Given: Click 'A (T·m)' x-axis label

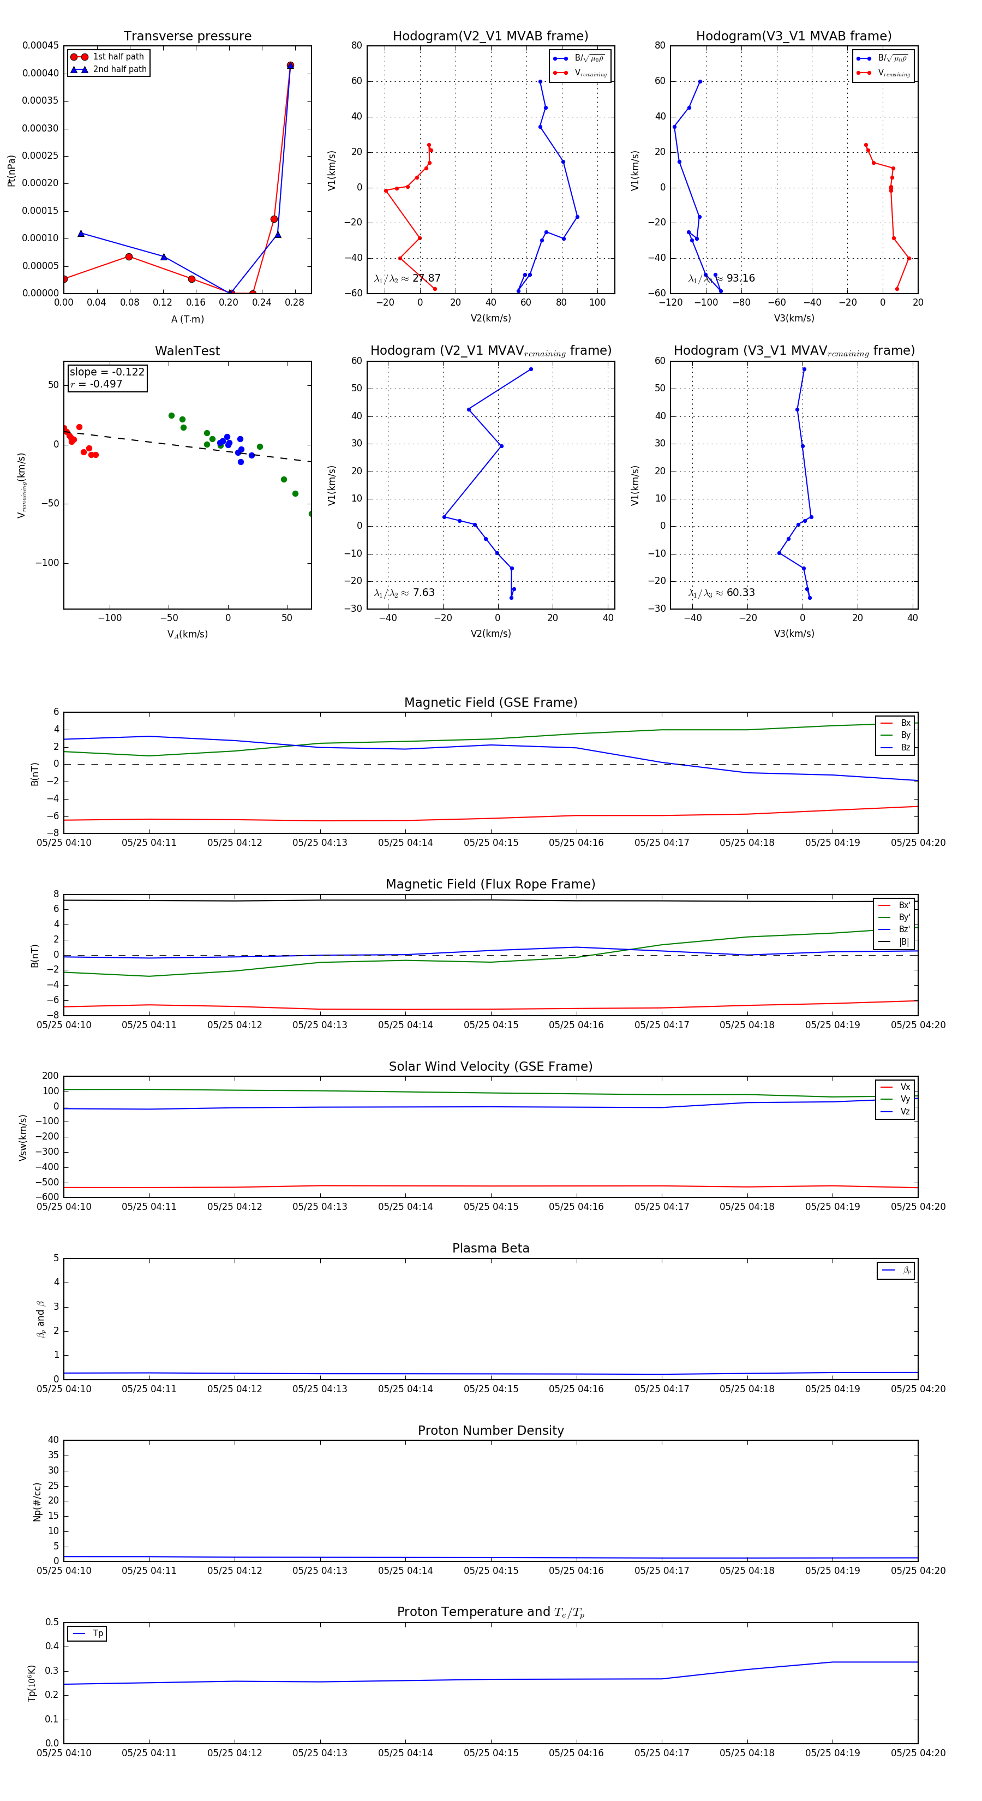Looking at the screenshot, I should pyautogui.click(x=187, y=319).
